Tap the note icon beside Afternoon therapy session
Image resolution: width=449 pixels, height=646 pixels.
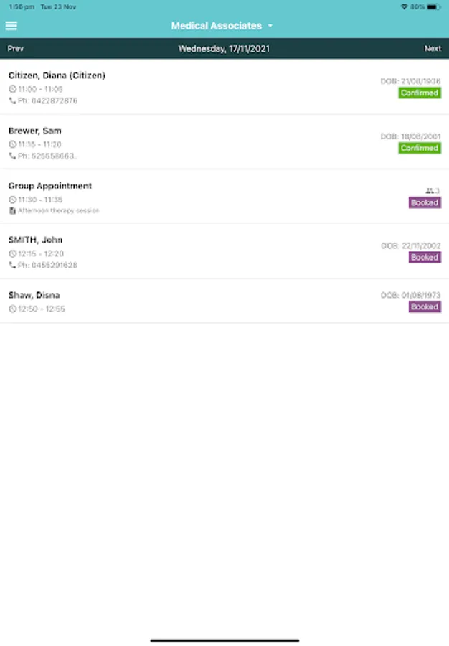12,211
